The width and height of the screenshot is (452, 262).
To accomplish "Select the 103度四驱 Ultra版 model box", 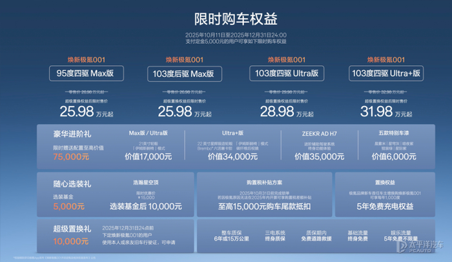I will (x=287, y=74).
